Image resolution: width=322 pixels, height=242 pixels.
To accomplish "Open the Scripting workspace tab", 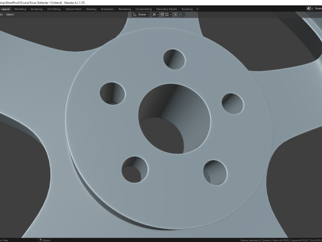I will pyautogui.click(x=187, y=9).
